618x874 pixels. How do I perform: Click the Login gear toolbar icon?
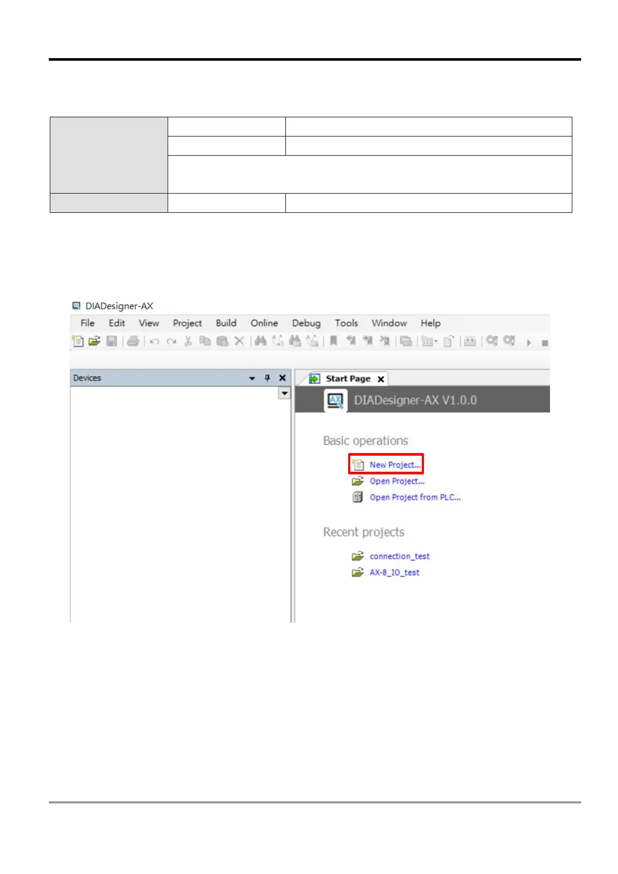[x=492, y=341]
